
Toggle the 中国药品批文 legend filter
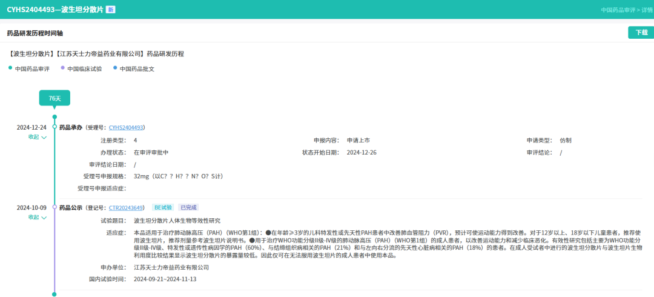click(136, 68)
